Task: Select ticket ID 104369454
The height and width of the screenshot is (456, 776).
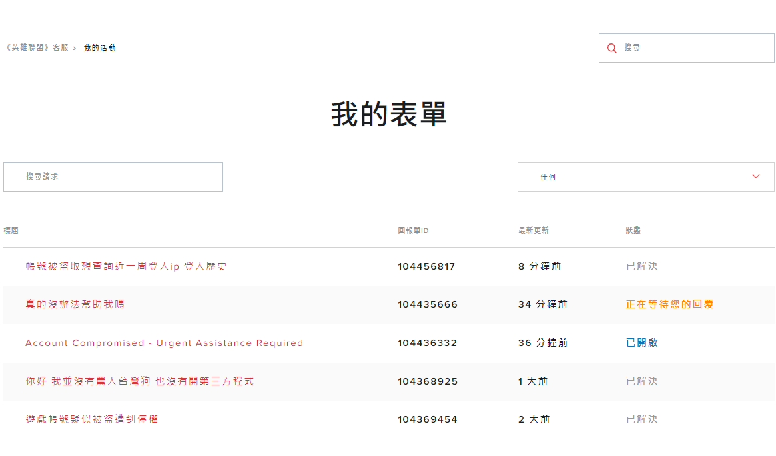Action: coord(427,419)
